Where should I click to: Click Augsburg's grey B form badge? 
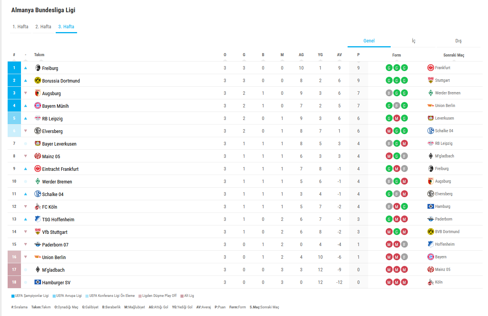point(389,93)
